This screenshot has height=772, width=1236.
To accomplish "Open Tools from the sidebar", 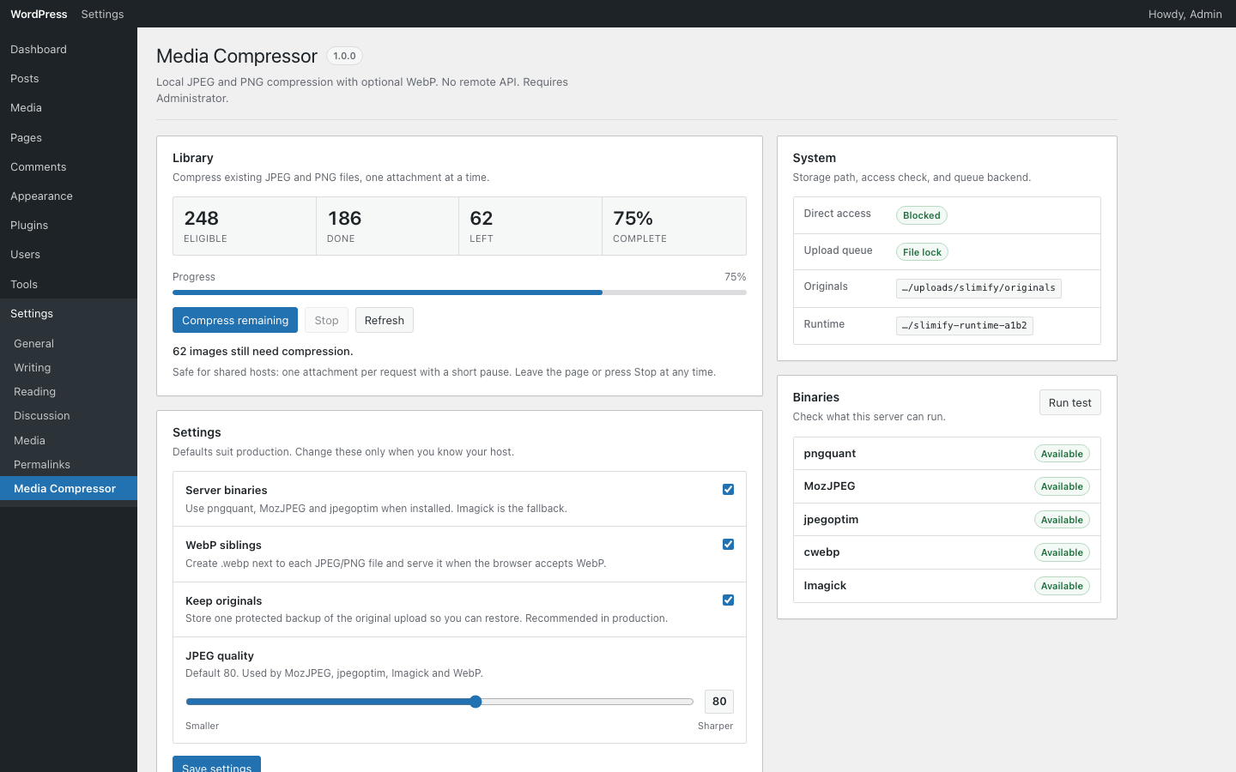I will pyautogui.click(x=69, y=284).
